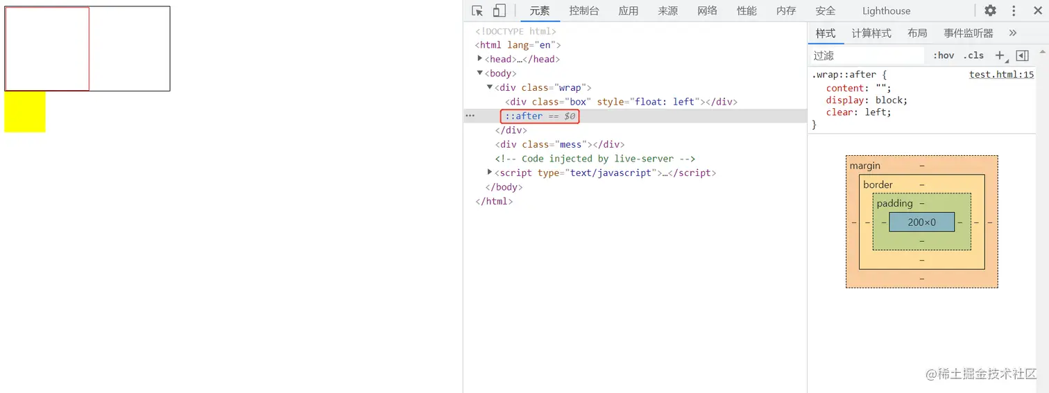Expand the script element node
This screenshot has height=393, width=1049.
[490, 173]
